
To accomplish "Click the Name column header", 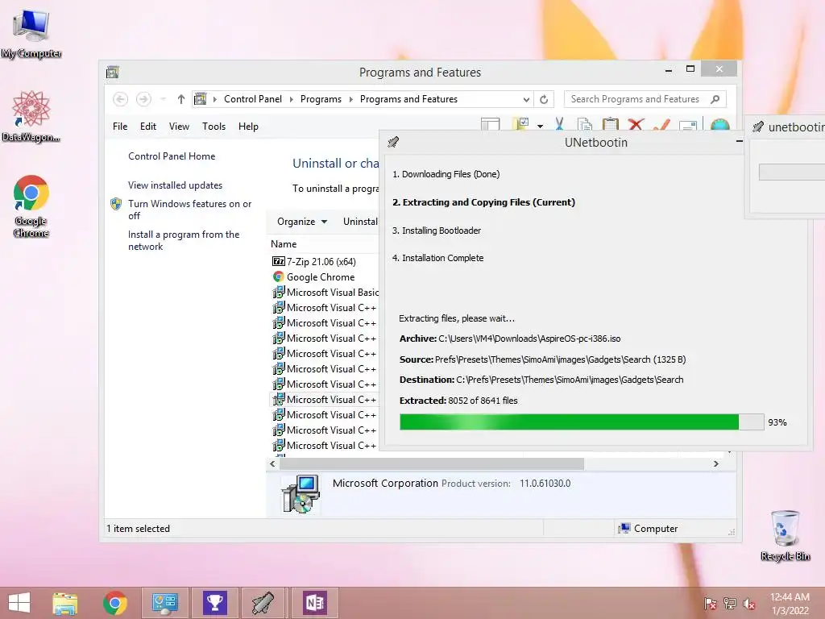I will coord(284,244).
